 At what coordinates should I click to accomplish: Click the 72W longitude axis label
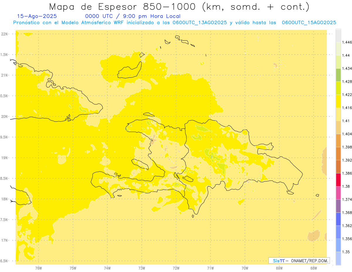pyautogui.click(x=176, y=268)
